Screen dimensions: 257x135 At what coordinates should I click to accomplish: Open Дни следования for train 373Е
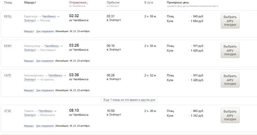tap(45, 126)
